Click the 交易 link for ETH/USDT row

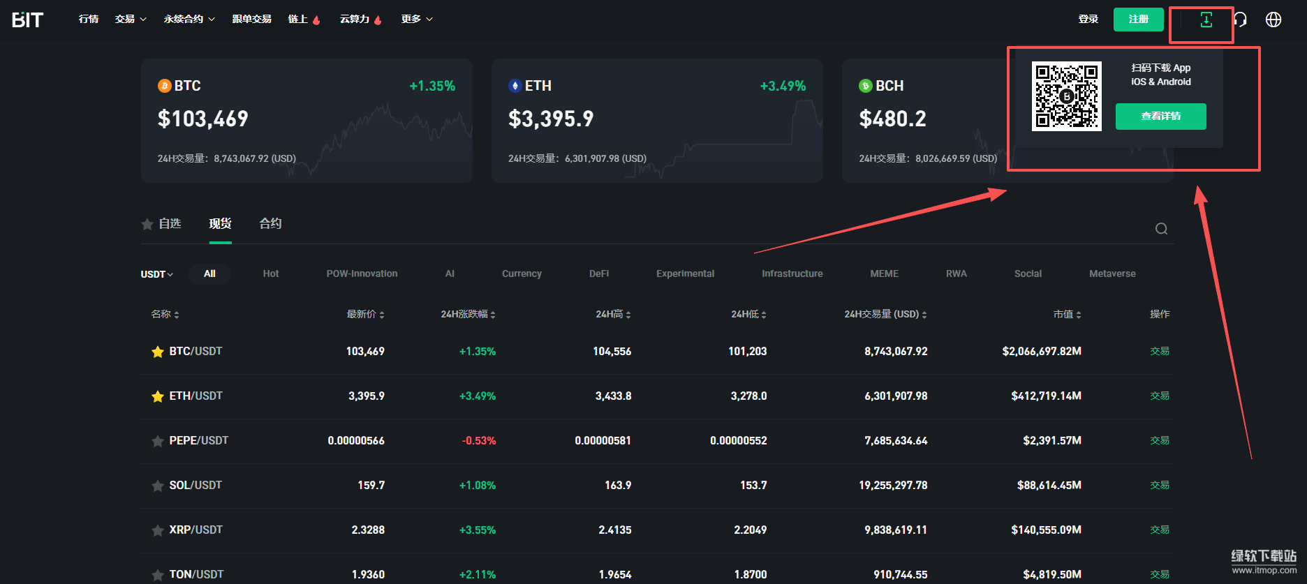[1159, 396]
